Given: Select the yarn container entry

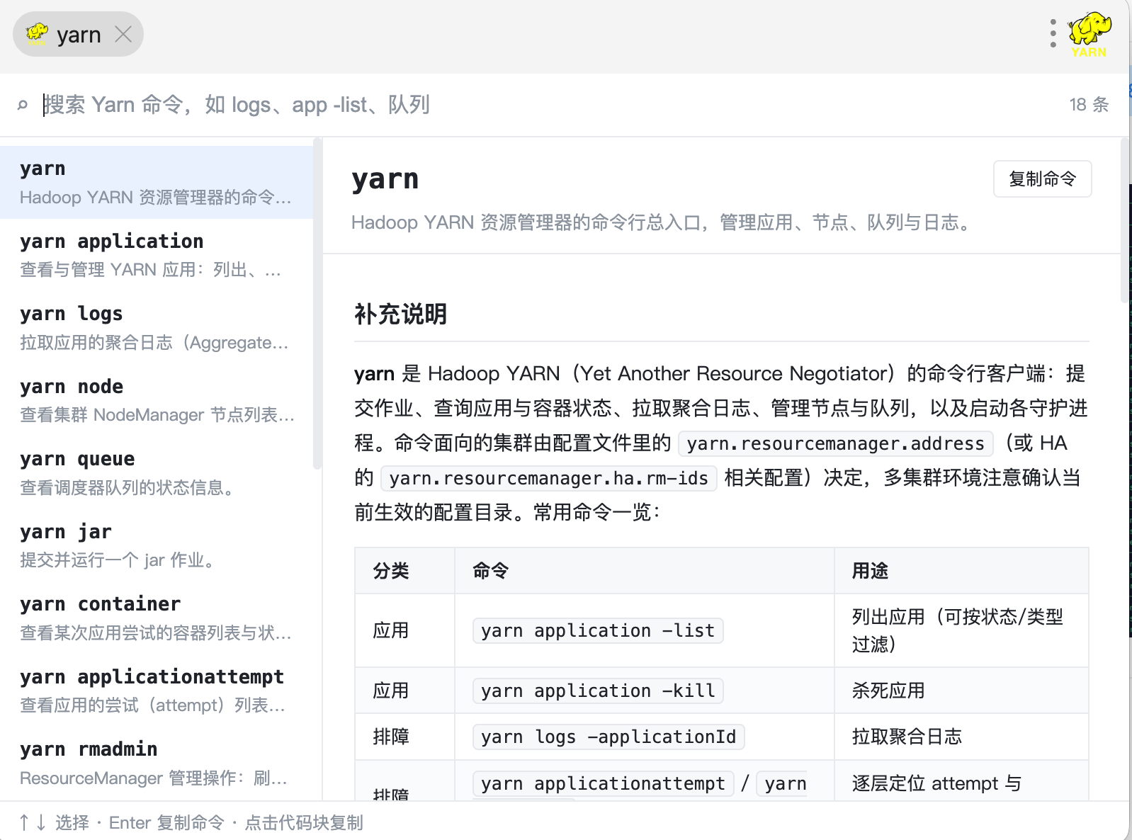Looking at the screenshot, I should (x=157, y=618).
